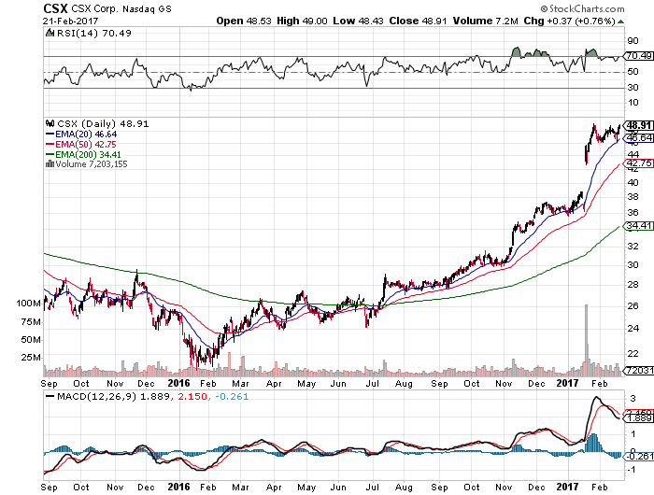Click the 70.49 RSI value tag on right axis
The width and height of the screenshot is (654, 495).
coord(638,55)
